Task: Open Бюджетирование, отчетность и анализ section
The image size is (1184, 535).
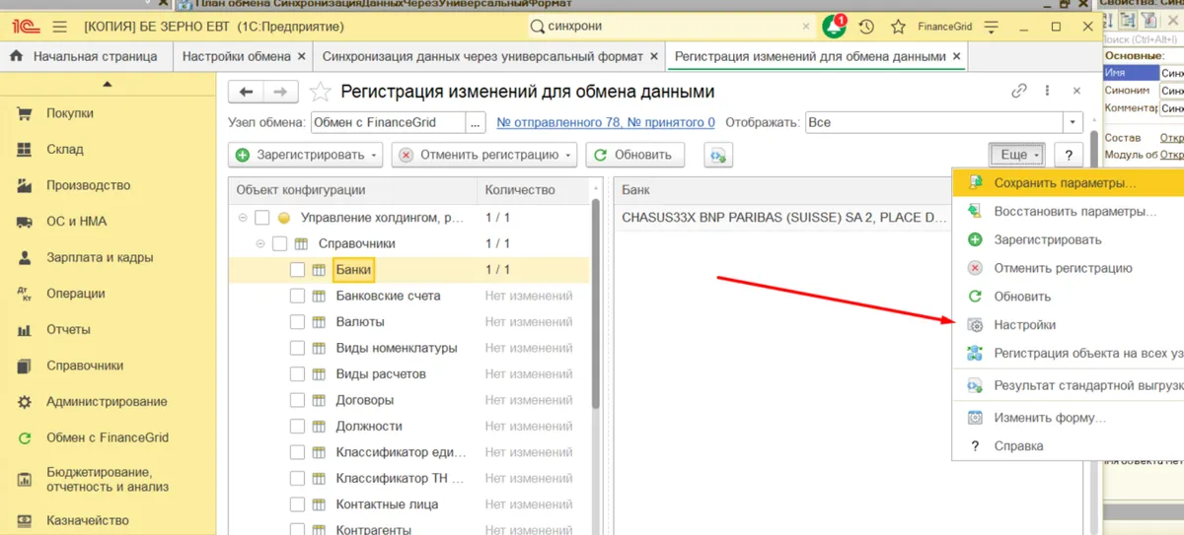Action: (x=108, y=479)
